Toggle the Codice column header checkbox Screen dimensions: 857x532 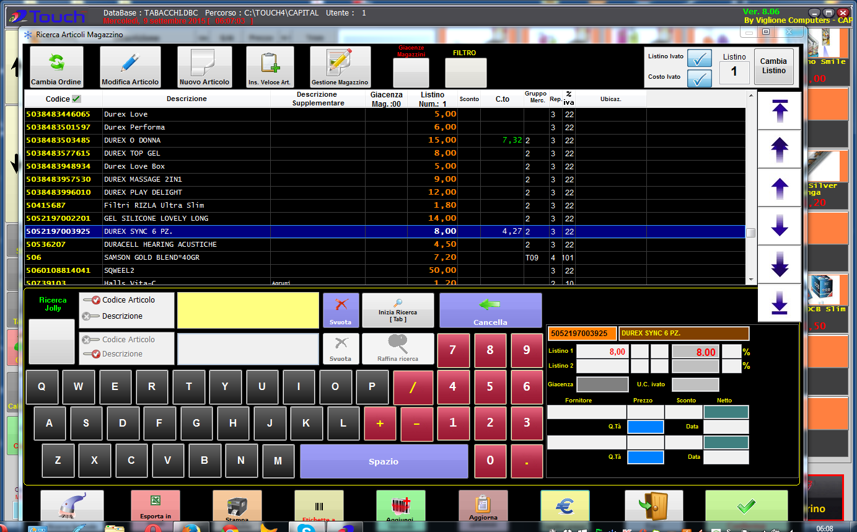coord(76,99)
